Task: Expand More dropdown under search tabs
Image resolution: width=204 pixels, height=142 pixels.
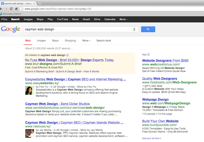Action: (86, 41)
